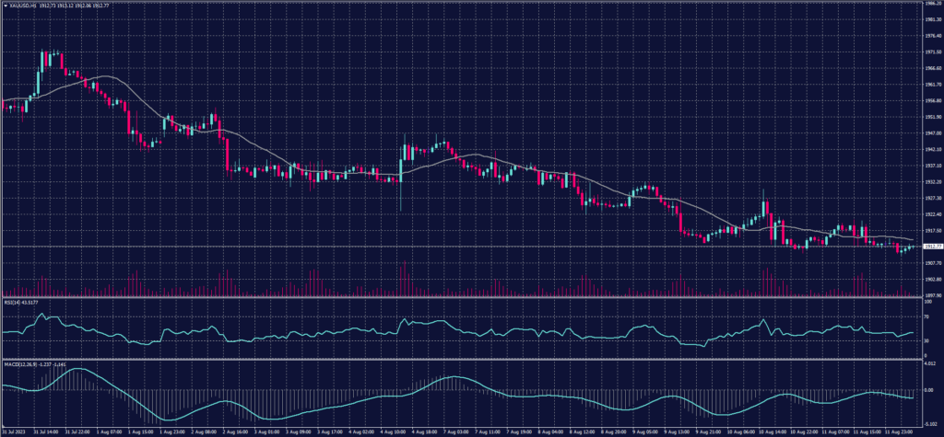Click the 1986.20 label on price axis
Screen dimensions: 944x437
(930, 4)
